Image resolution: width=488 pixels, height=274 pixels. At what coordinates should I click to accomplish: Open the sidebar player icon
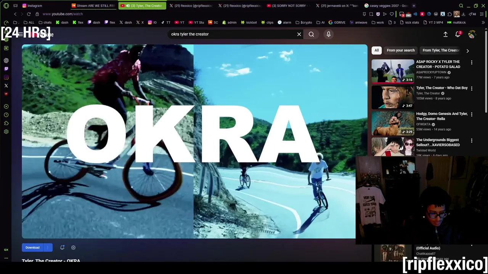pyautogui.click(x=6, y=107)
